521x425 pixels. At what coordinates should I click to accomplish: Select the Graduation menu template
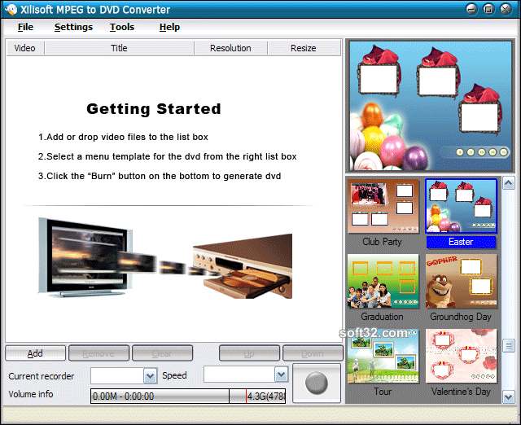click(x=383, y=282)
